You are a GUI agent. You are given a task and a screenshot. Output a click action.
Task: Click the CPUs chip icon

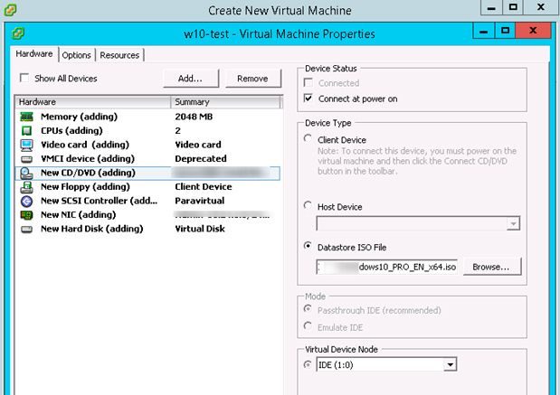point(27,130)
